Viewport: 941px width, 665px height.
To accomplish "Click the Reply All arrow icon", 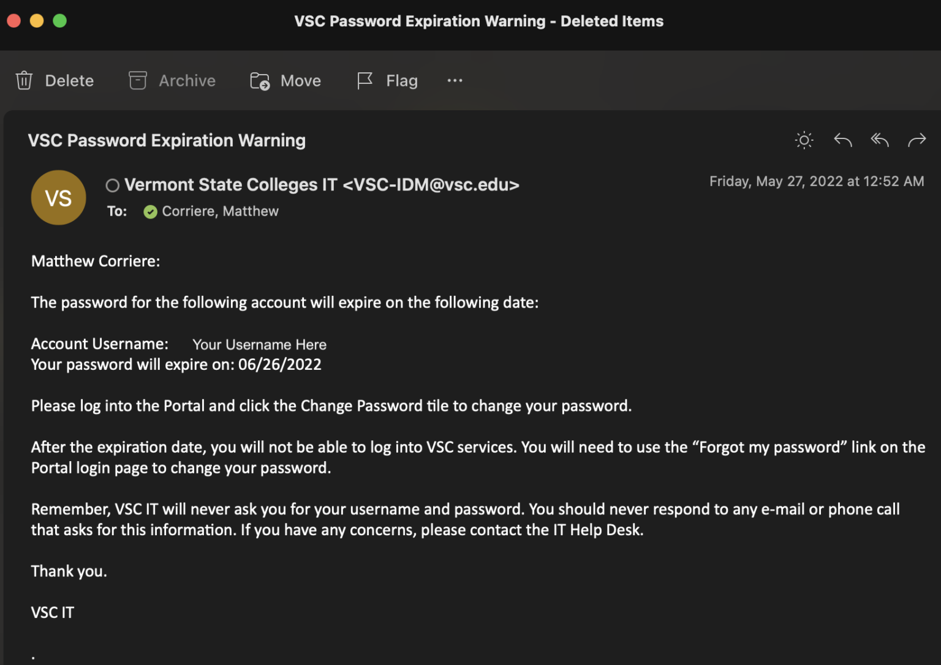I will click(x=880, y=140).
